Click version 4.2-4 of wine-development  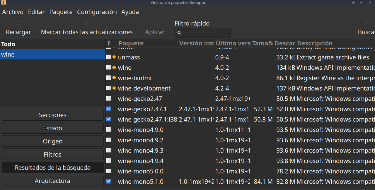[222, 88]
